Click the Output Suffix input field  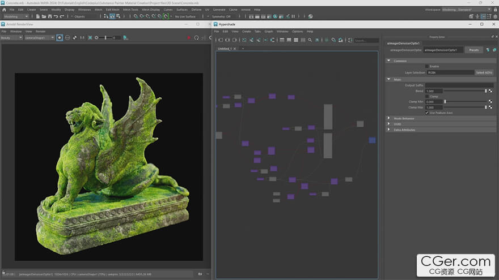point(459,85)
